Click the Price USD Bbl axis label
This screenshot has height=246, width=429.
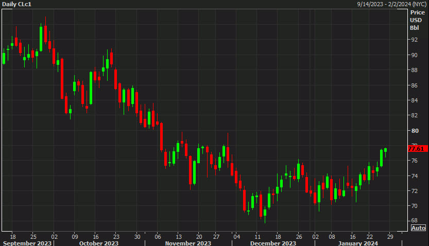[417, 20]
